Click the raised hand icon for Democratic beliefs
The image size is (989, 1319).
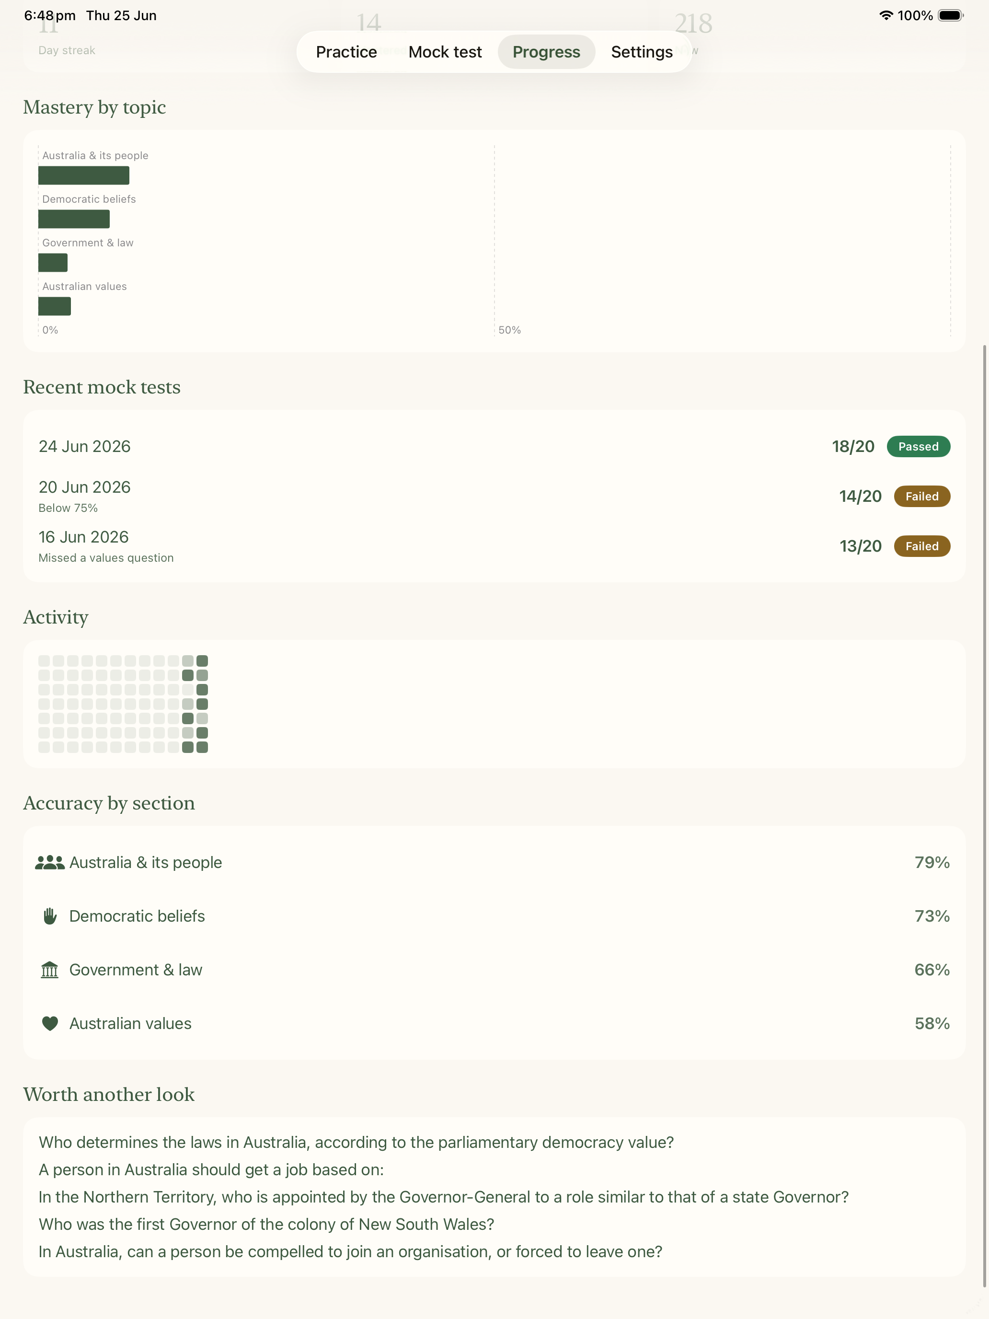49,916
